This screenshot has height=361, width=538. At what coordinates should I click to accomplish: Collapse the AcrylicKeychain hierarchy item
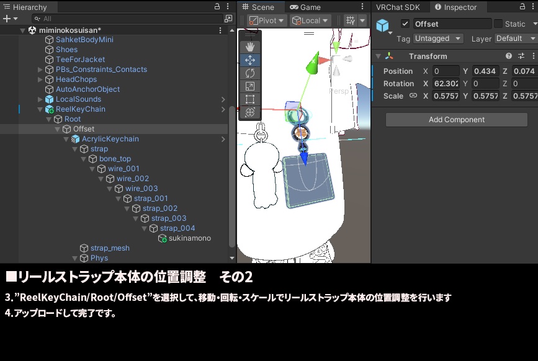65,138
